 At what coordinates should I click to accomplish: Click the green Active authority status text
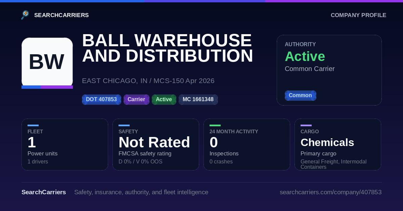305,56
